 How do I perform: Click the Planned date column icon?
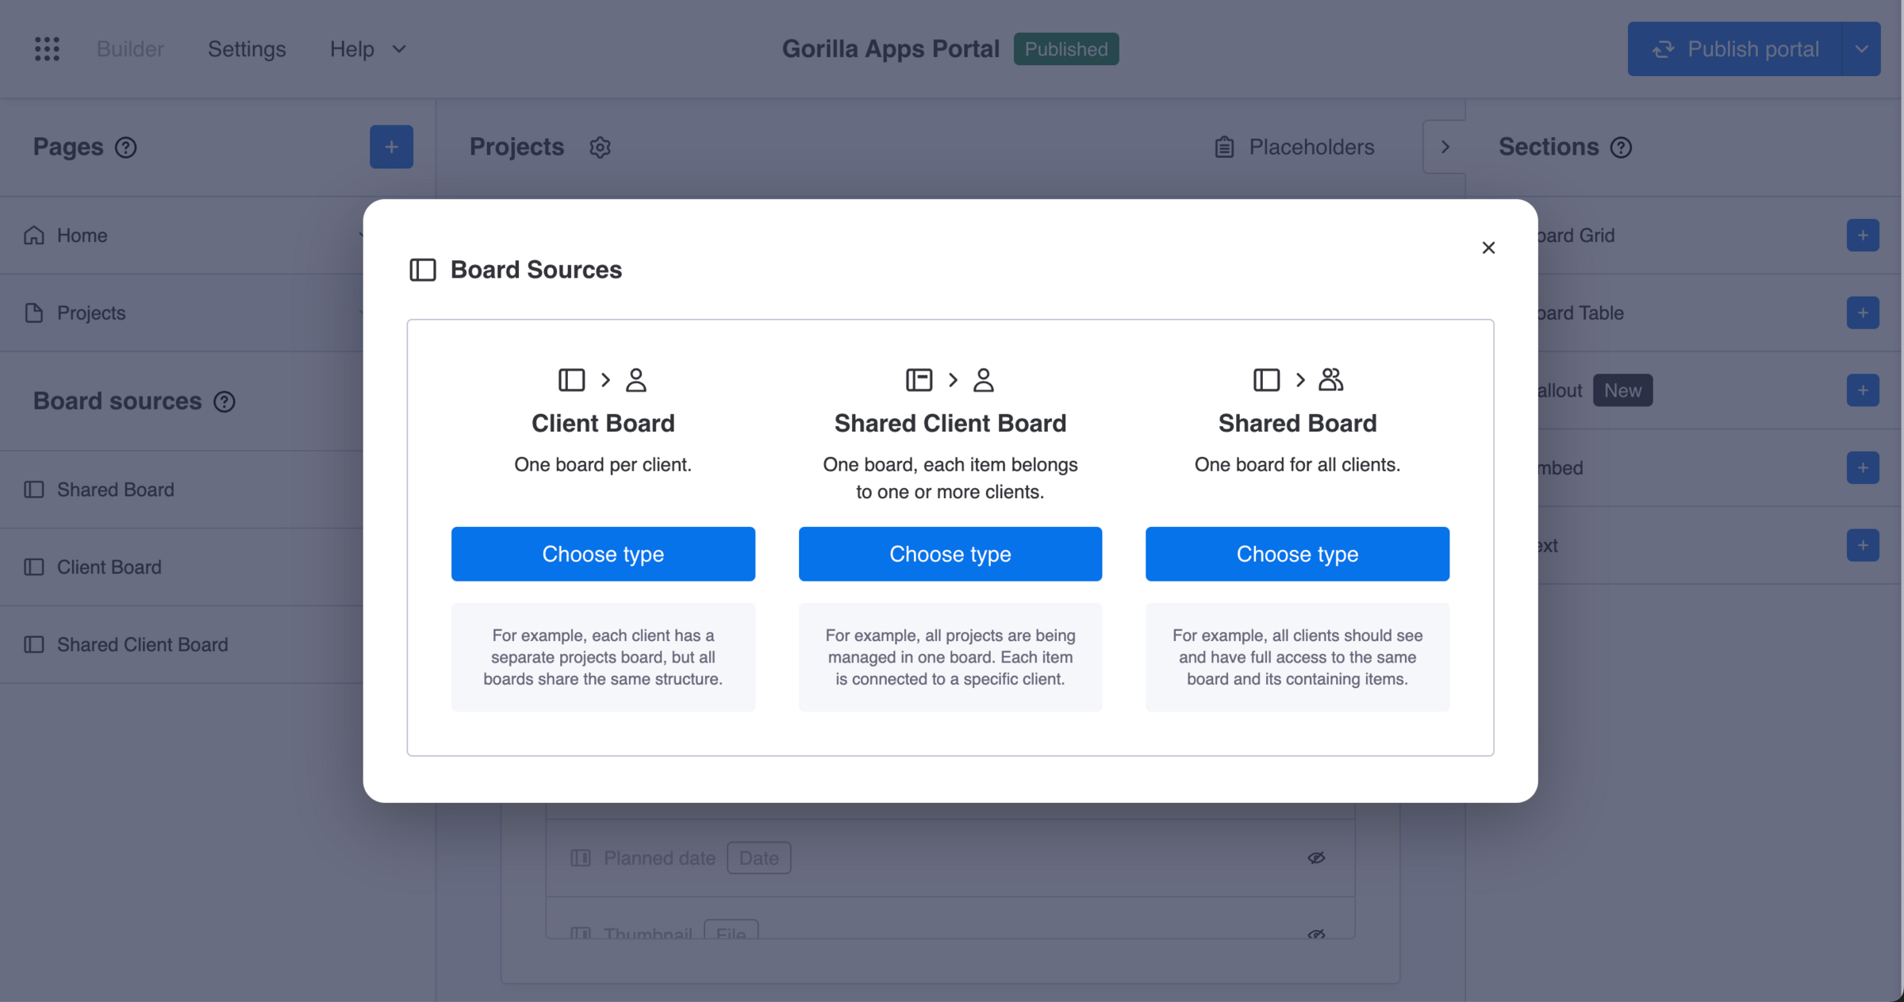[x=581, y=858]
